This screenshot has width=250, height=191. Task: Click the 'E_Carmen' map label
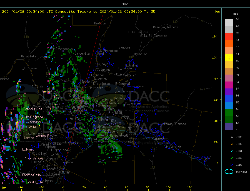[x=125, y=68]
